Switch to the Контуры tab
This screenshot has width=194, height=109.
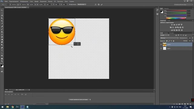click(172, 33)
